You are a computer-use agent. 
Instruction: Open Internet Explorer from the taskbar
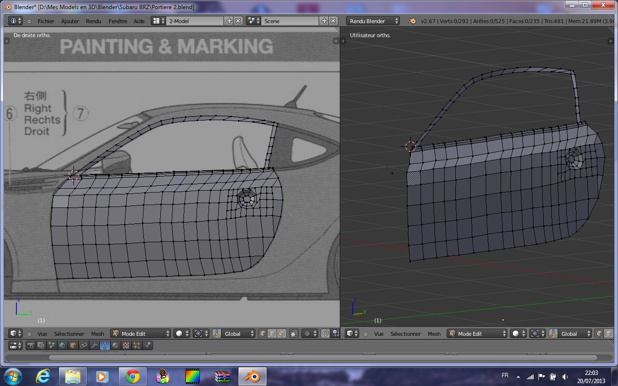tap(43, 376)
